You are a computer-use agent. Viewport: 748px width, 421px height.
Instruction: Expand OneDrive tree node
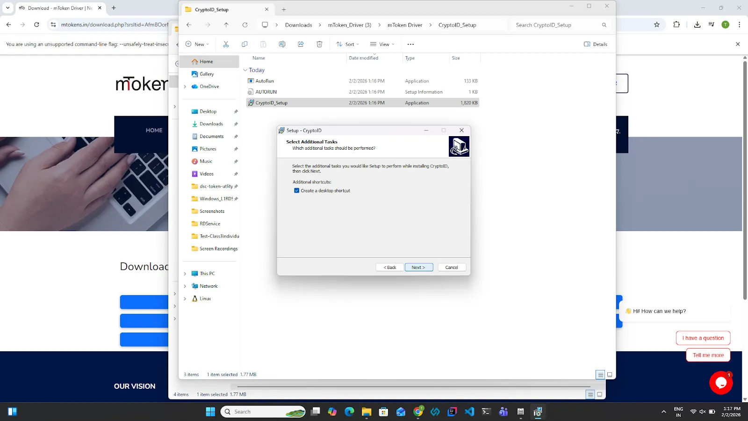(x=185, y=87)
